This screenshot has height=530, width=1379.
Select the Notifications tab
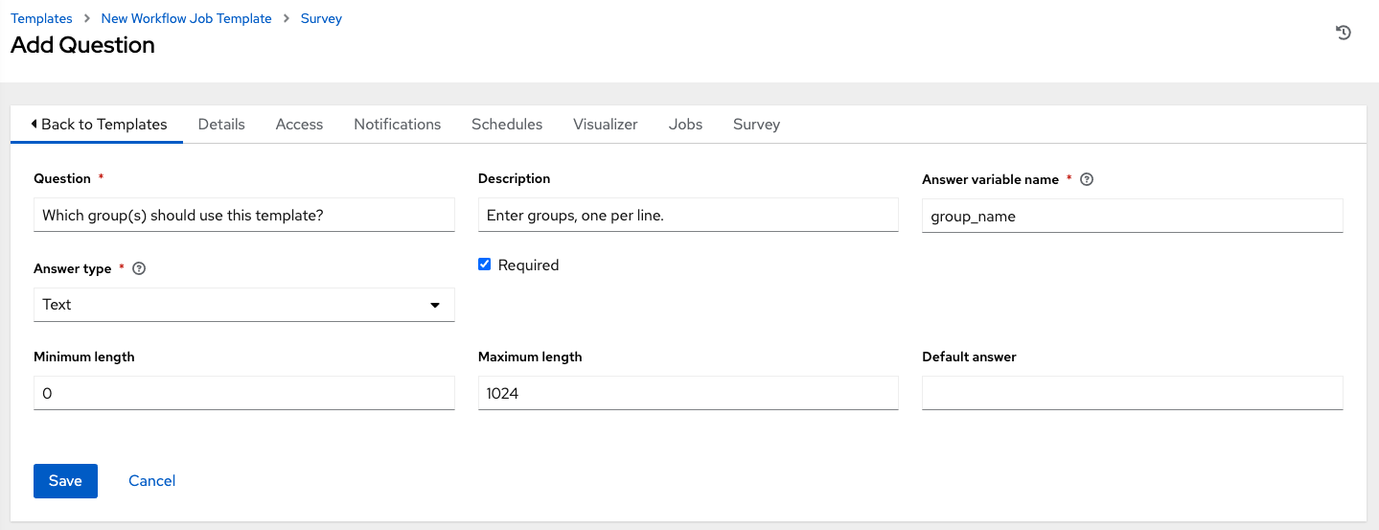397,125
